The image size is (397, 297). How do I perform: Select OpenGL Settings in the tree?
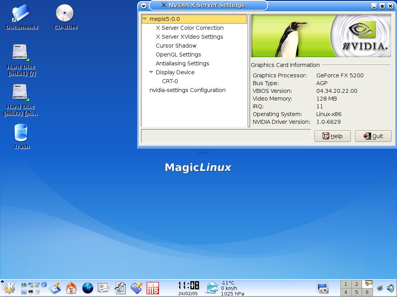tap(178, 55)
